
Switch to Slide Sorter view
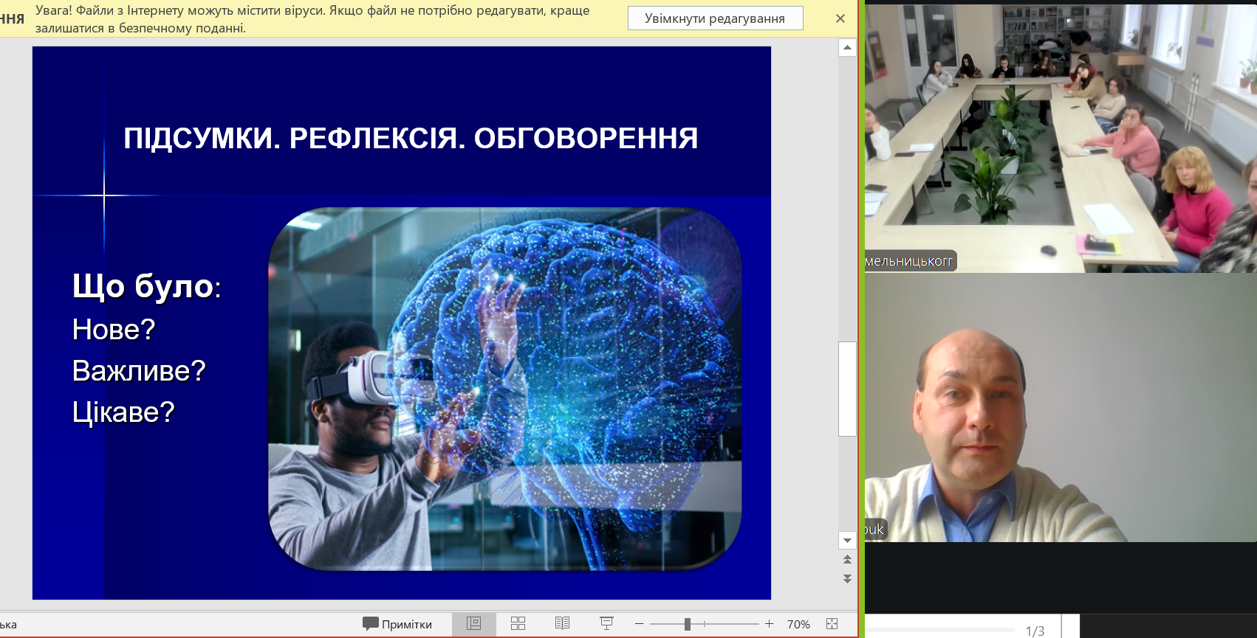coord(518,624)
